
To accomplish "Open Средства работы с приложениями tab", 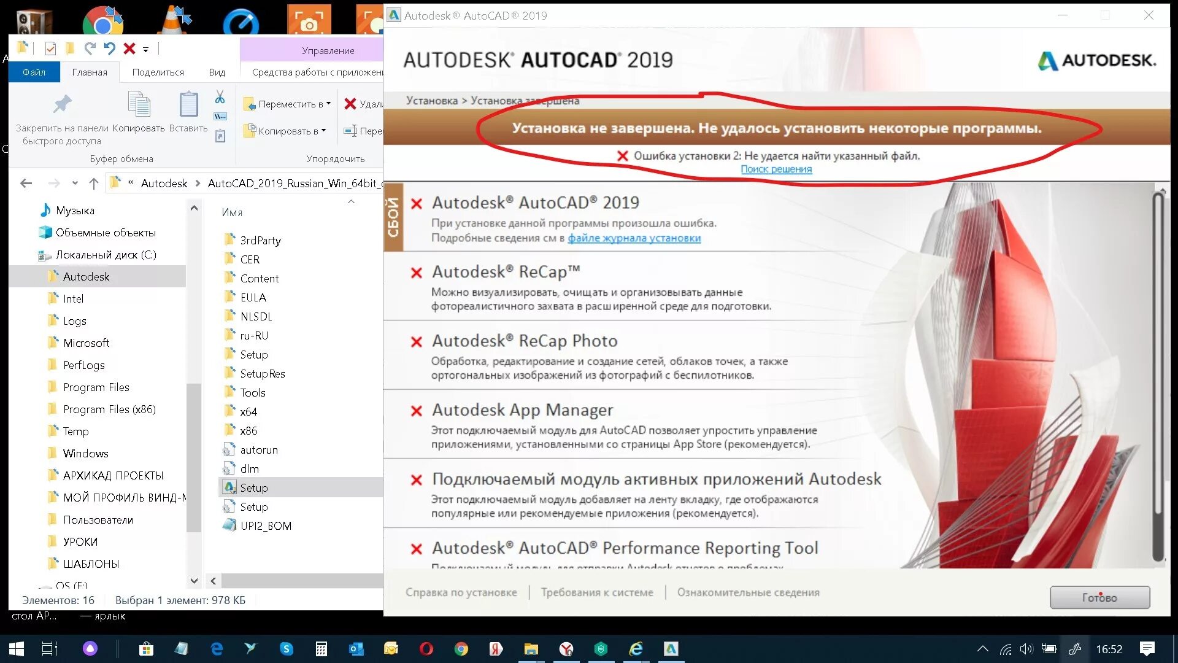I will 316,72.
